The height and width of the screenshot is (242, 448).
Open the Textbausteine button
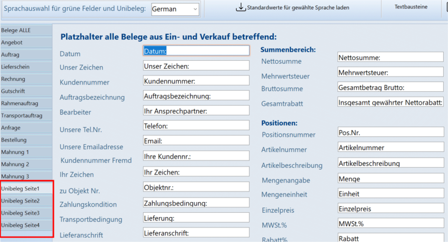pyautogui.click(x=411, y=7)
